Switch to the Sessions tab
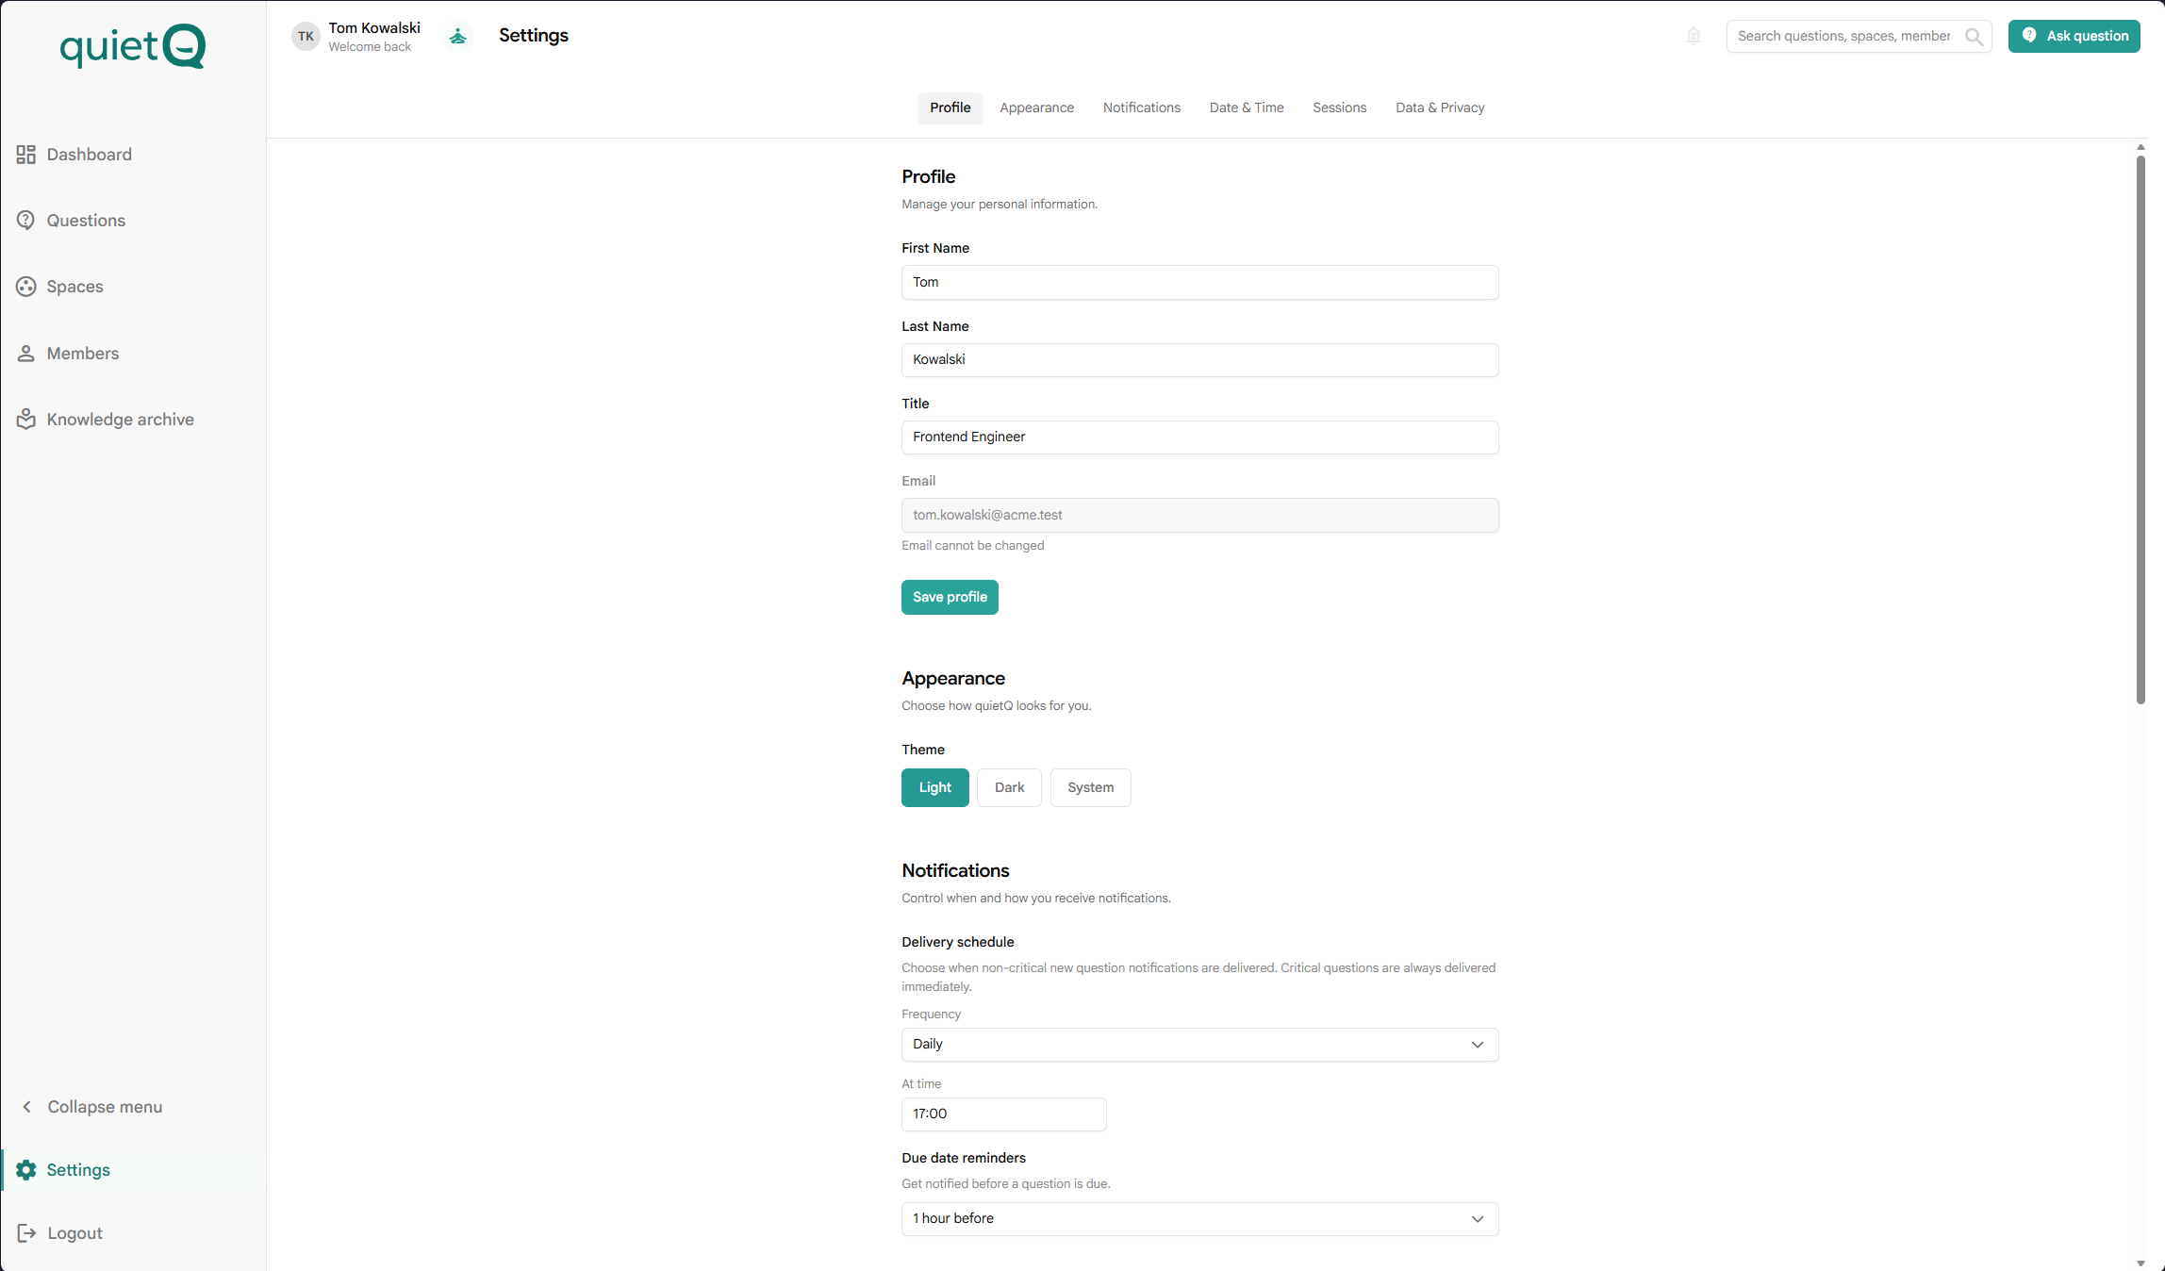This screenshot has height=1271, width=2165. [x=1339, y=107]
